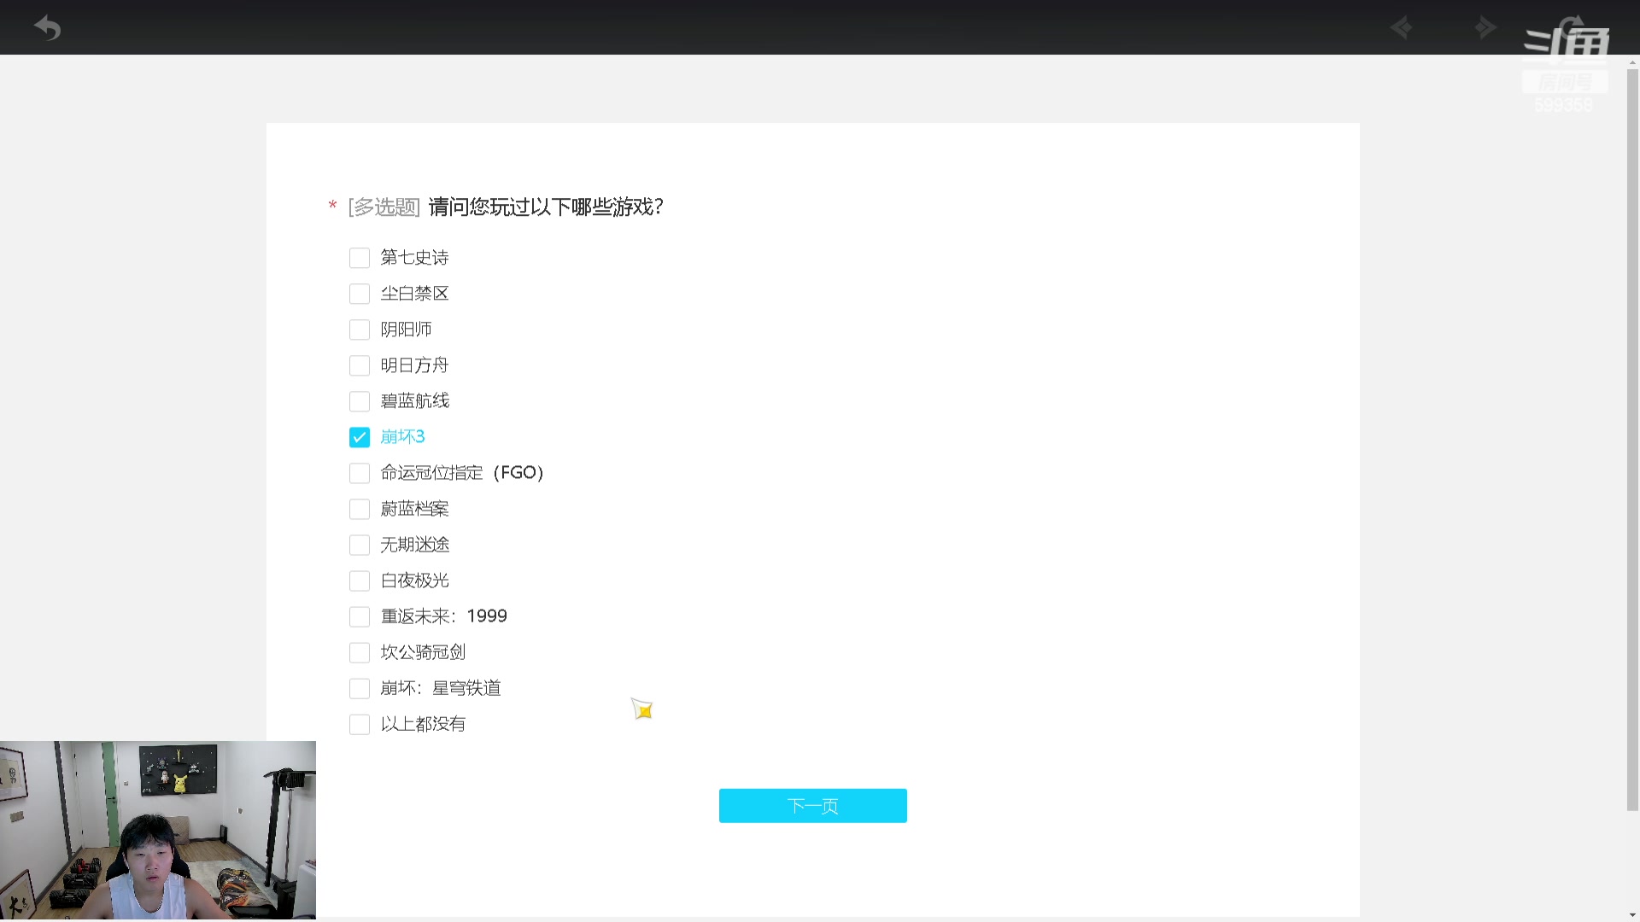Click the scrollbar up arrow
Screen dimensions: 1640x922
(x=1632, y=62)
